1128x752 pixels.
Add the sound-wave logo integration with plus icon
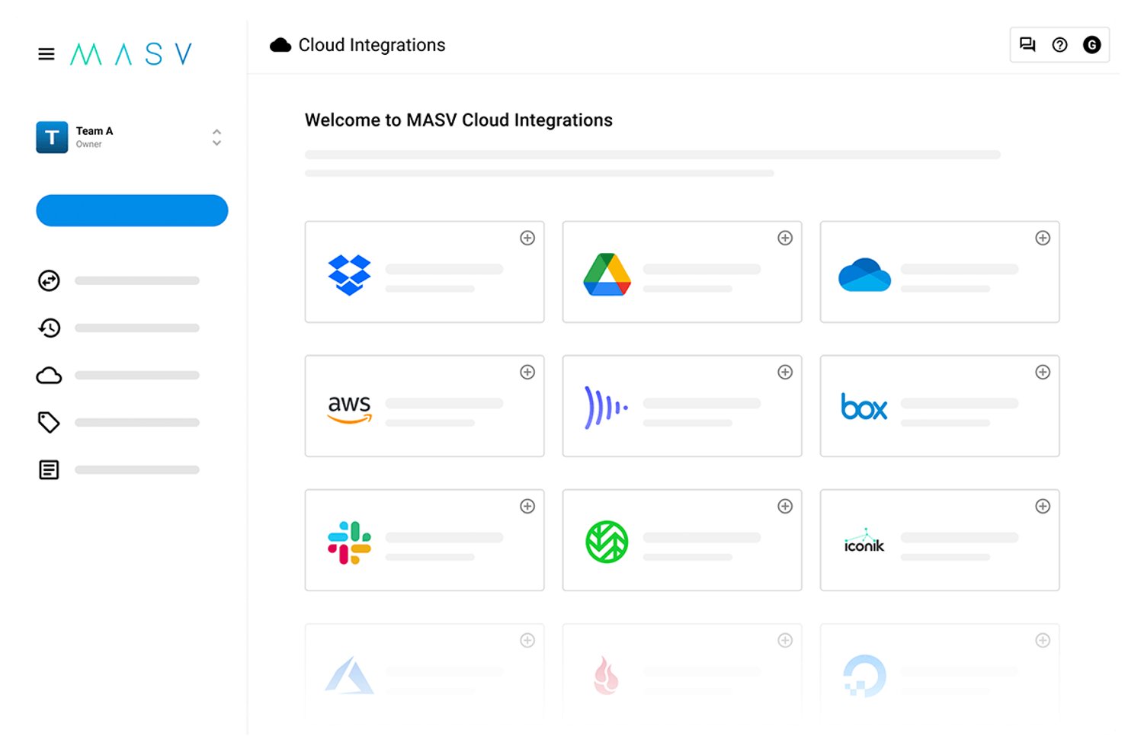pyautogui.click(x=785, y=372)
